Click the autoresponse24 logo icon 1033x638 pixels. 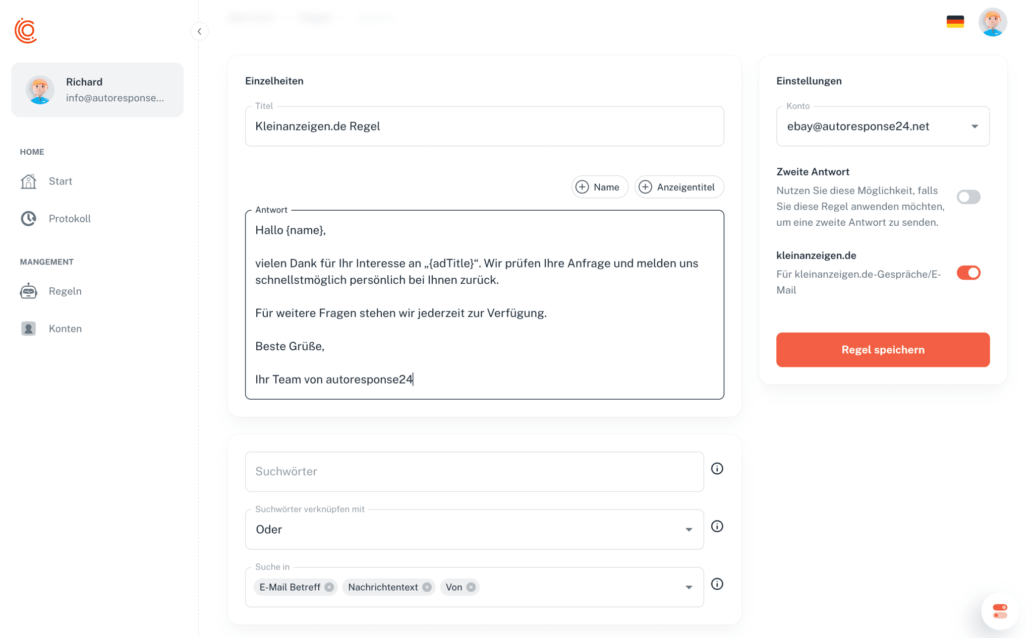(26, 31)
